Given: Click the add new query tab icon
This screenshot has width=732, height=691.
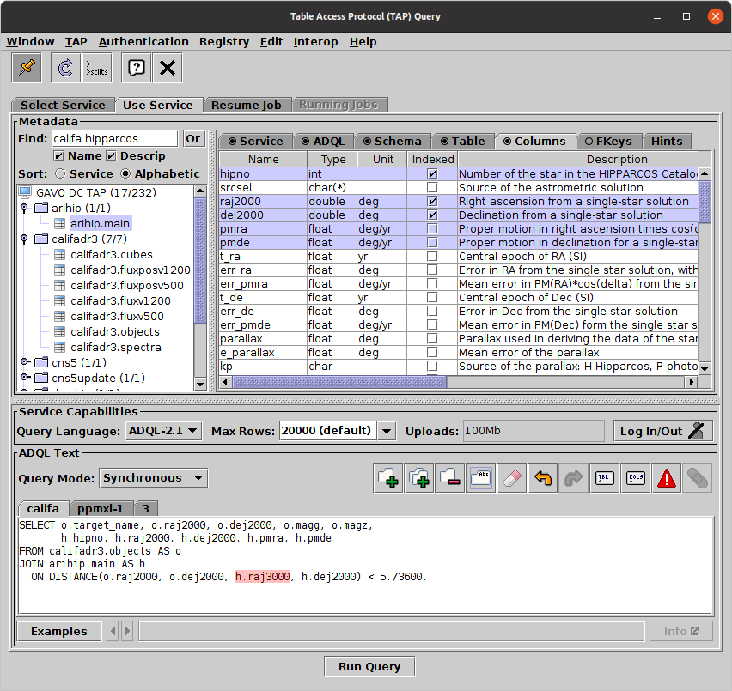Looking at the screenshot, I should click(389, 478).
